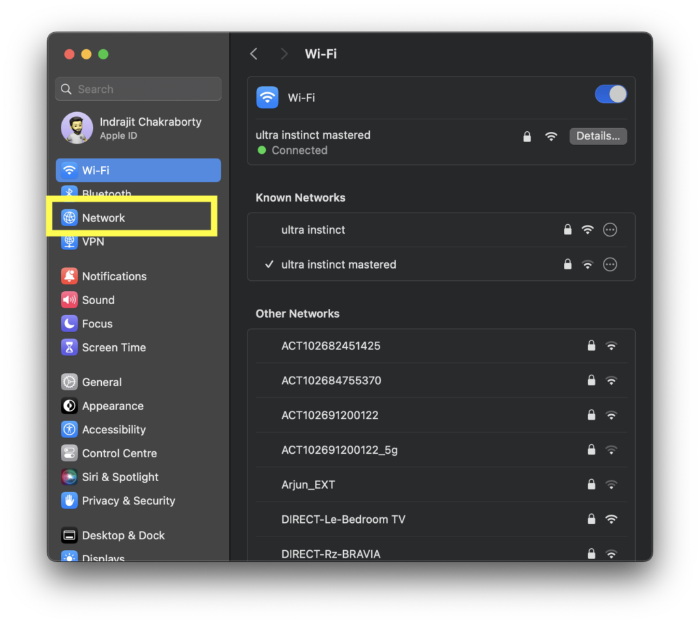Go back with the left chevron
The image size is (700, 624).
254,54
